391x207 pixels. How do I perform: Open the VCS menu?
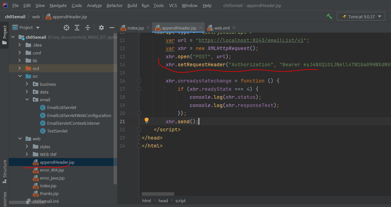(173, 5)
